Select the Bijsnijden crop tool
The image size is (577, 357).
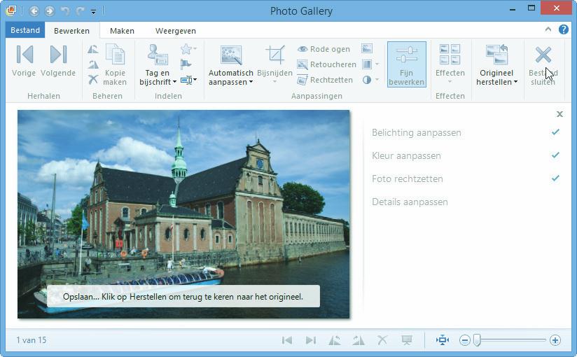(x=275, y=64)
